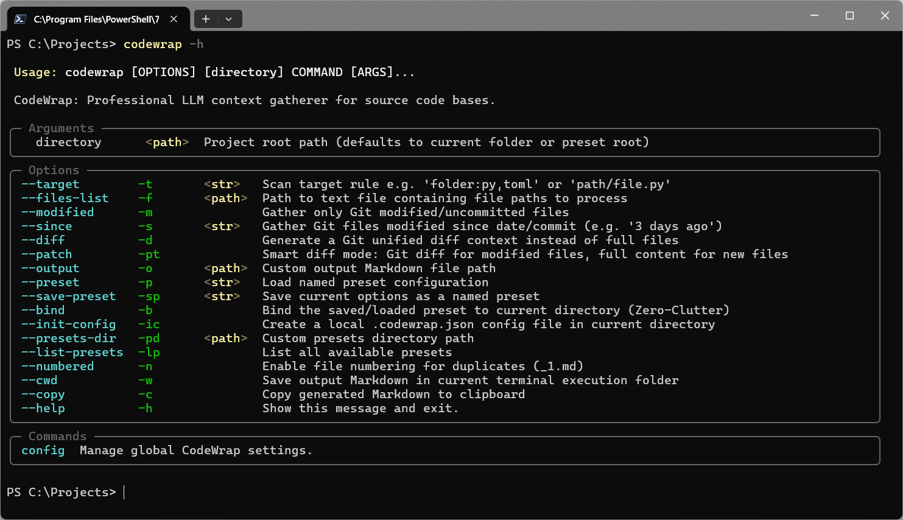Click the '--output' option text
The height and width of the screenshot is (520, 903).
(51, 269)
